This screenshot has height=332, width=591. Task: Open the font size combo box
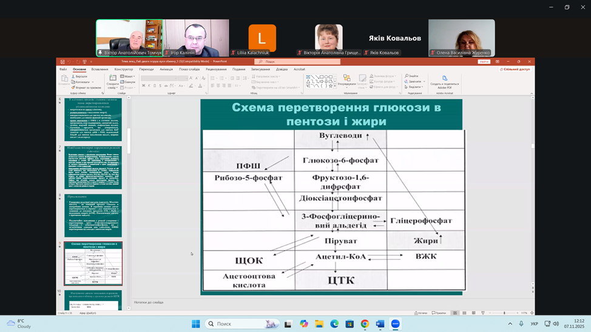tap(183, 78)
